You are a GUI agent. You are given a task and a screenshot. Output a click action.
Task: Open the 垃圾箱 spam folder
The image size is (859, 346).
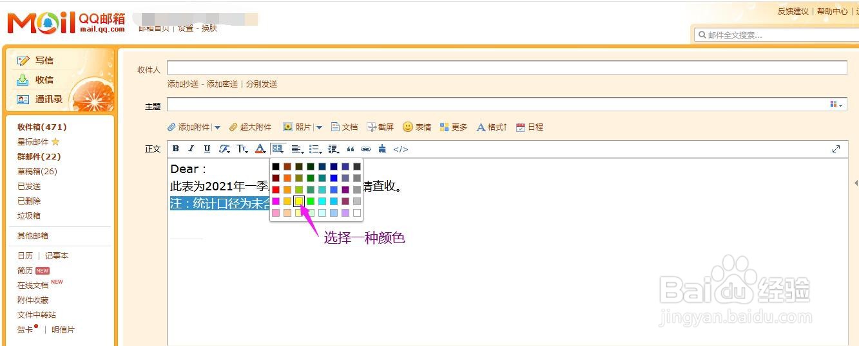[29, 215]
